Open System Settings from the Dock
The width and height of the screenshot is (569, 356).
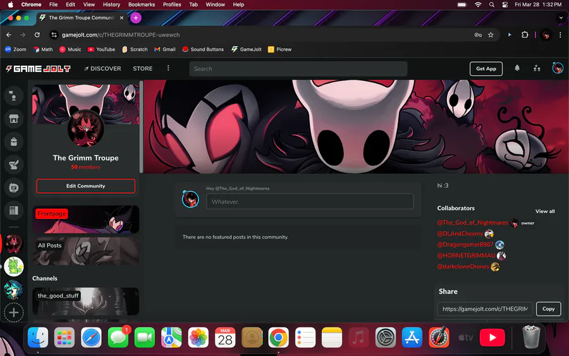pyautogui.click(x=386, y=338)
